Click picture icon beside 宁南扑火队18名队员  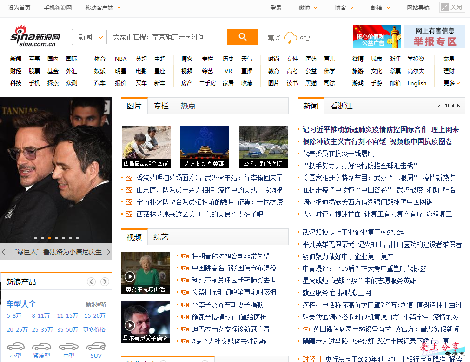coord(129,202)
